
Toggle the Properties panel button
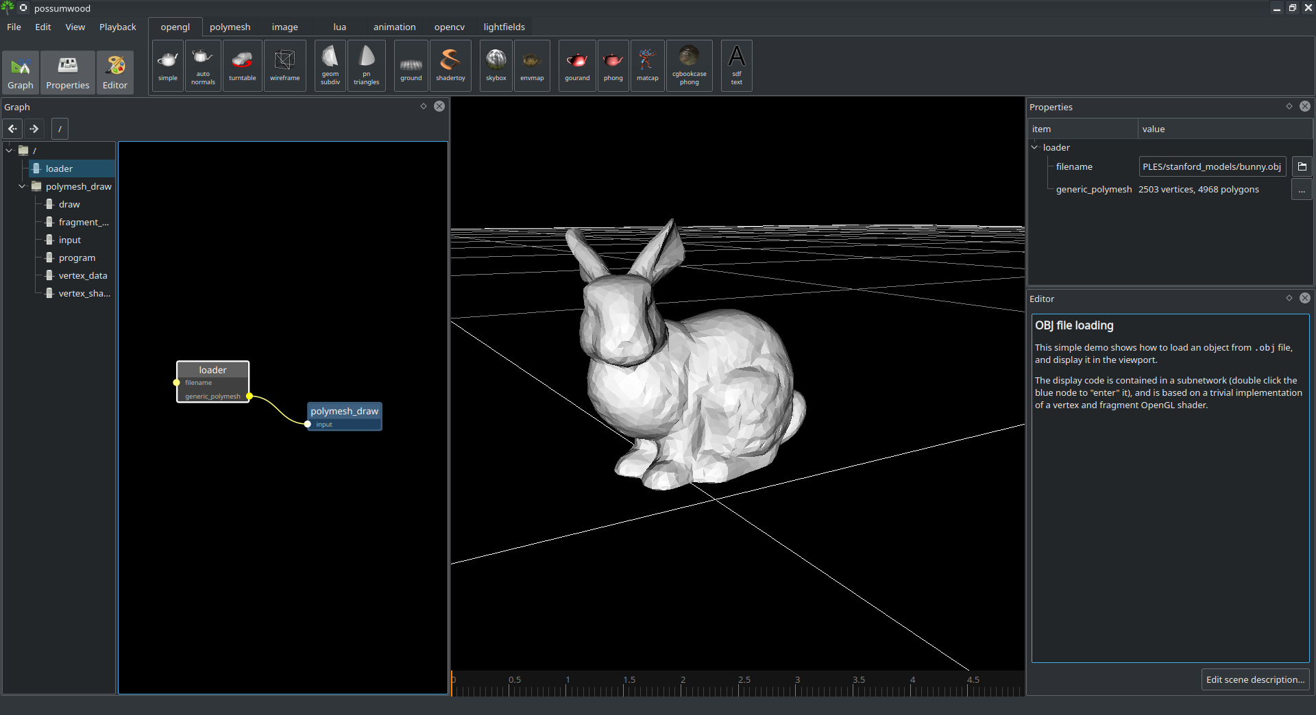point(67,72)
